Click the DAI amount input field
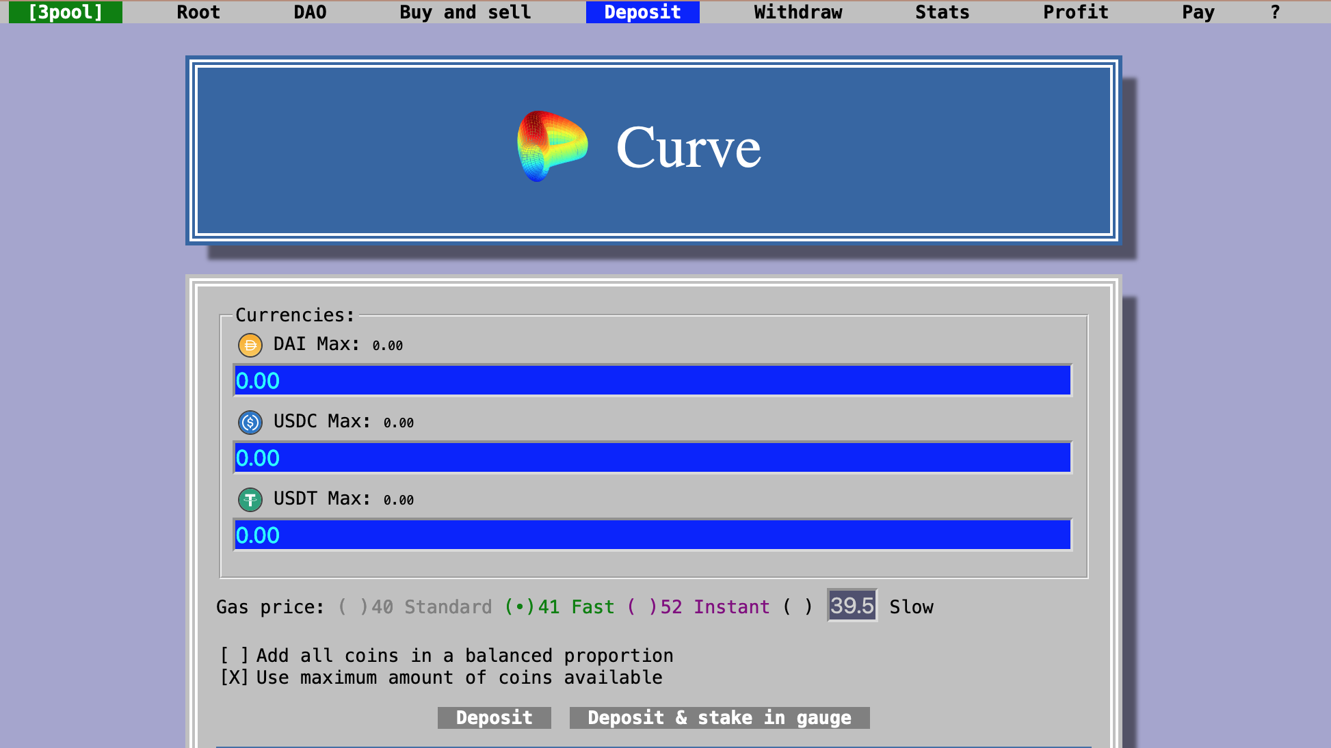Screen dimensions: 1331x748 click(652, 381)
